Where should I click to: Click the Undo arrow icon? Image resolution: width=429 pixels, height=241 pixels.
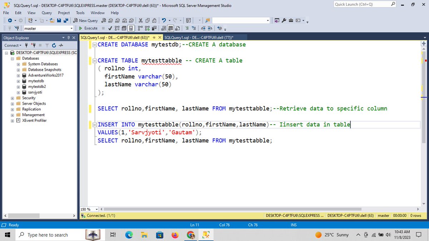[x=164, y=21]
